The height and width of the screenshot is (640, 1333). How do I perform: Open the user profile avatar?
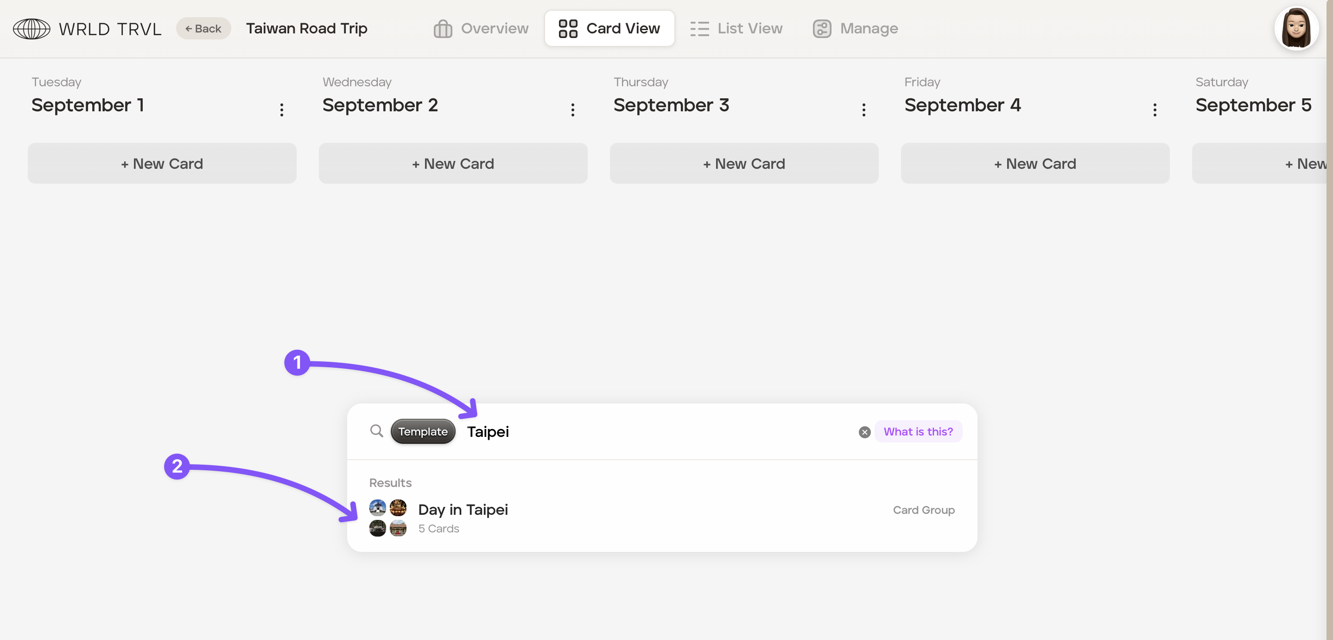(1296, 28)
